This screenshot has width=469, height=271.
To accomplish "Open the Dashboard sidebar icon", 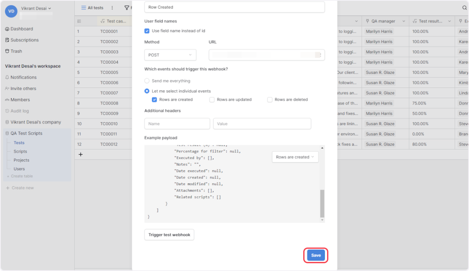I will point(7,29).
